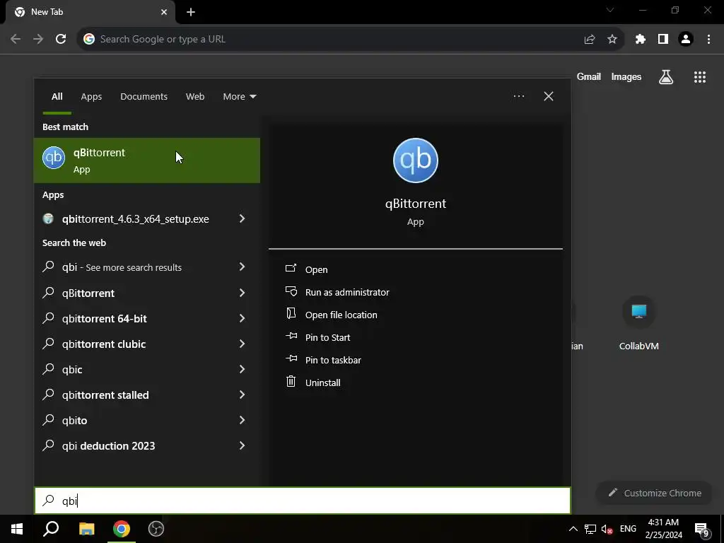Screen dimensions: 724x543
Task: Open the Google Images link
Action: coord(626,76)
